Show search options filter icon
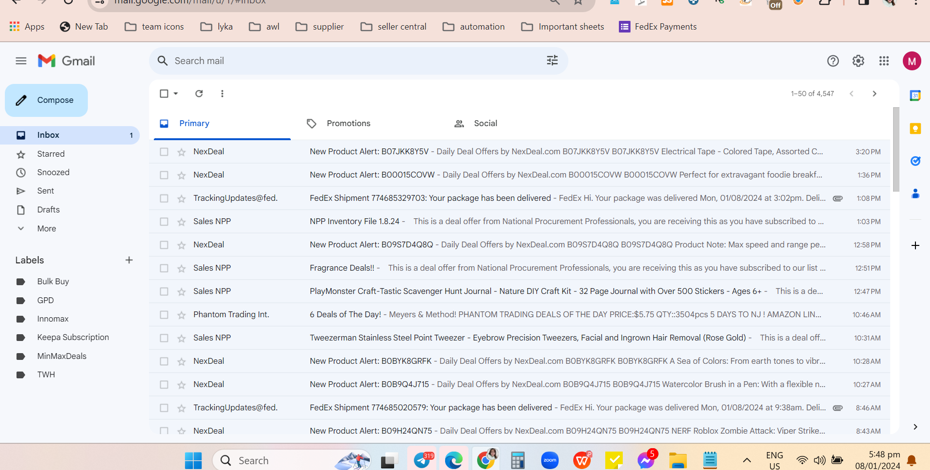This screenshot has width=930, height=470. click(552, 61)
